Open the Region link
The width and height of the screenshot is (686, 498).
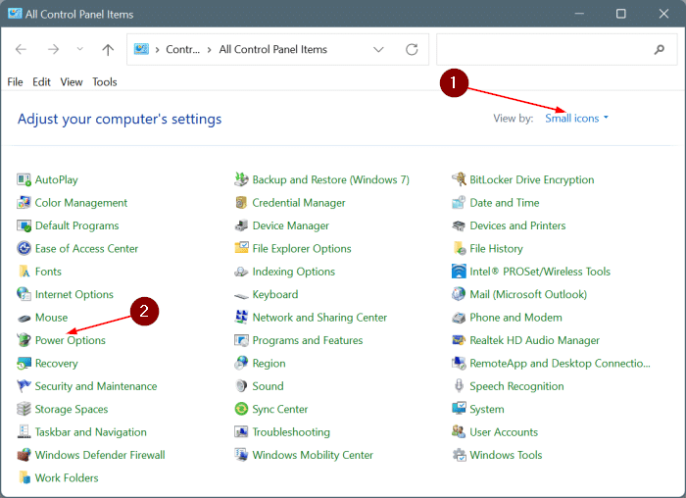click(269, 364)
